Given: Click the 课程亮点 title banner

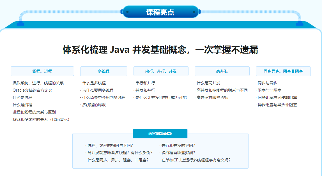Looking at the screenshot, I should pyautogui.click(x=160, y=12).
